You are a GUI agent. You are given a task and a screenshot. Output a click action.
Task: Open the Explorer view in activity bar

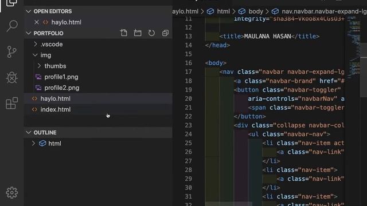[x=11, y=3]
